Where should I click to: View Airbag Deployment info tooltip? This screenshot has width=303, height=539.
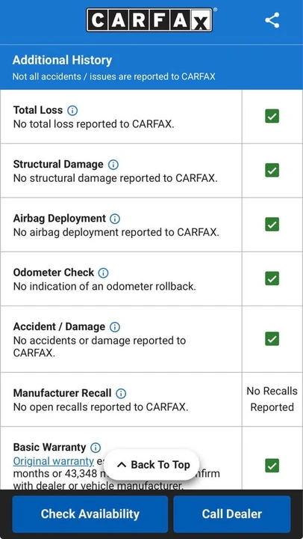(115, 219)
